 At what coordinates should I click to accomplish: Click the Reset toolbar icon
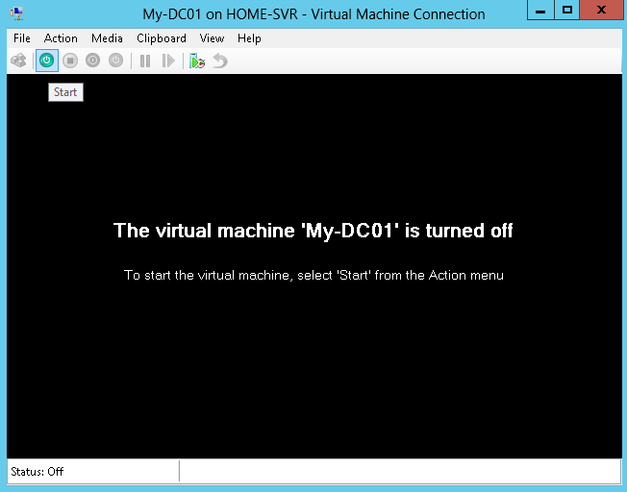pos(168,61)
